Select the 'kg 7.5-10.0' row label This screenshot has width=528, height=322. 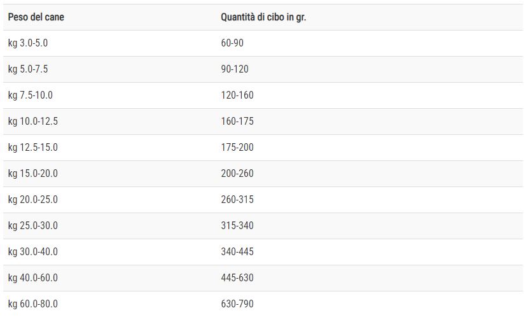(31, 95)
